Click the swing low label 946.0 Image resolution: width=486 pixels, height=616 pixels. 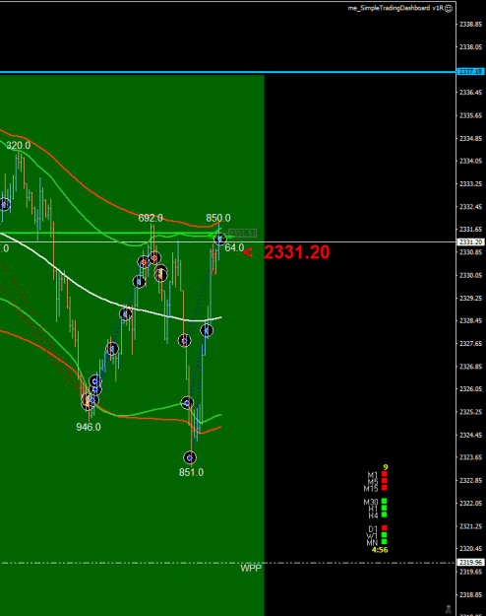click(x=89, y=427)
